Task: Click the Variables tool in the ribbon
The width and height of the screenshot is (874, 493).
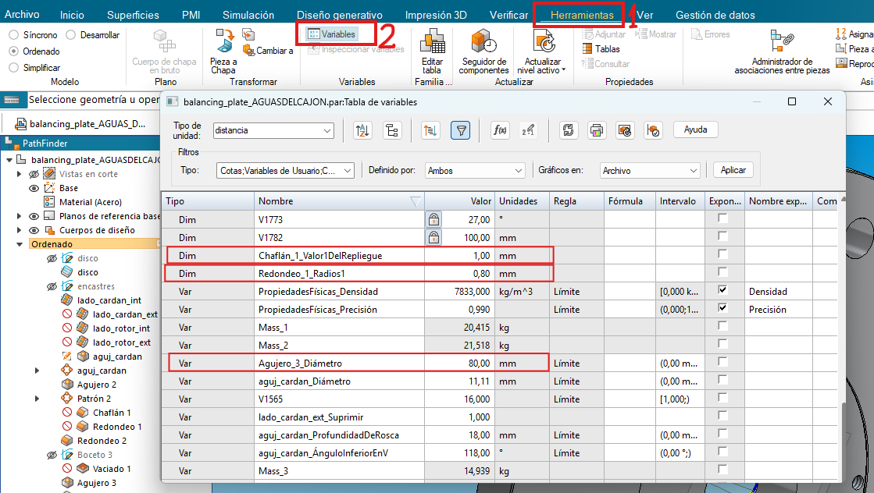Action: [x=331, y=34]
